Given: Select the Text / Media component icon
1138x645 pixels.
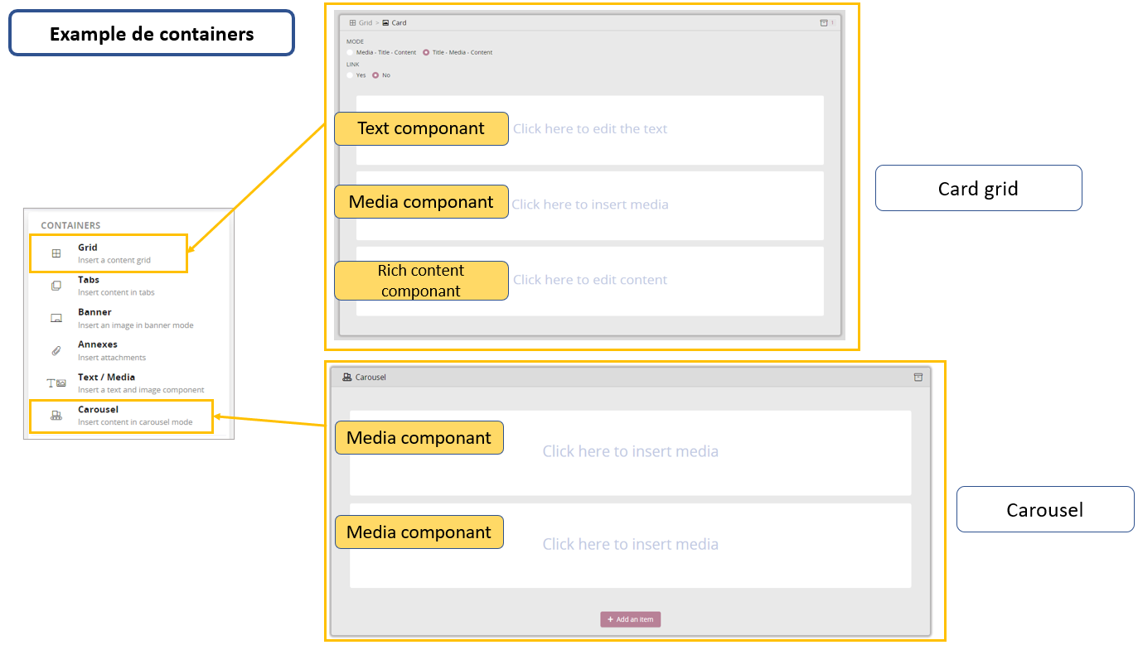Looking at the screenshot, I should pyautogui.click(x=56, y=381).
